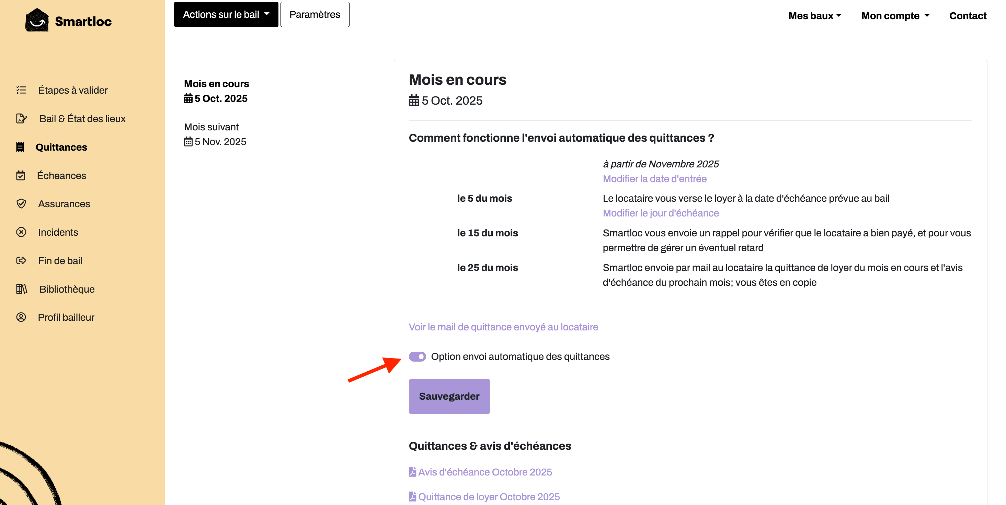Open the Mon compte dropdown
The height and width of the screenshot is (505, 1006).
[895, 16]
